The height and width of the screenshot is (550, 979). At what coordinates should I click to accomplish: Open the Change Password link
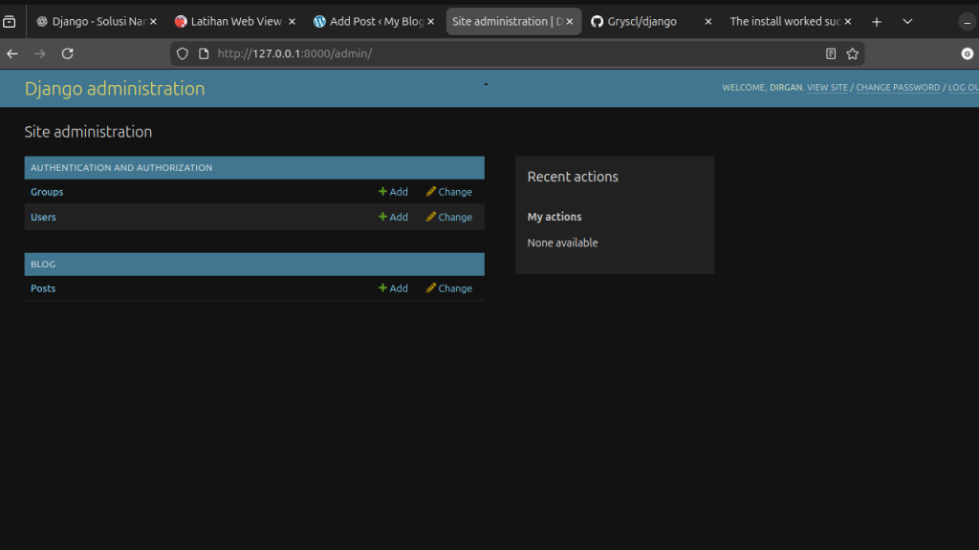coord(898,88)
